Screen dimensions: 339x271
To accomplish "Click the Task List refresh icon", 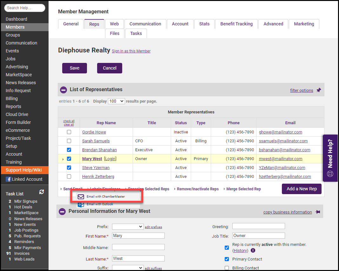I will 42,192.
